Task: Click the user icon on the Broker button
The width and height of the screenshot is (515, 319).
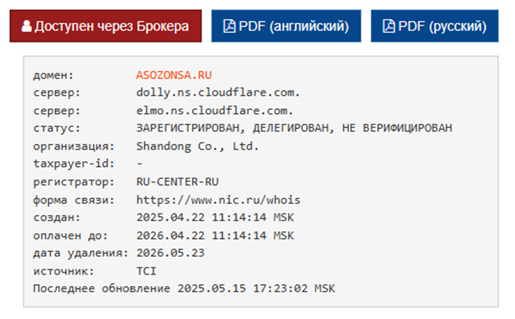Action: pos(26,26)
